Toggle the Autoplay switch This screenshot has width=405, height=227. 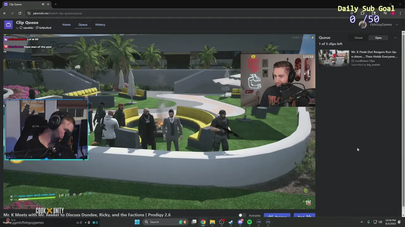pyautogui.click(x=242, y=215)
